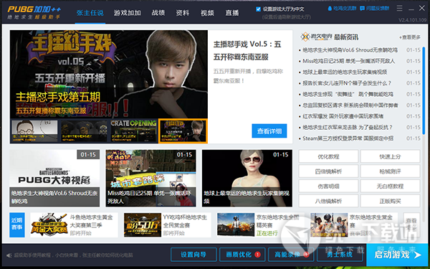This screenshot has height=269, width=430.
Task: Open the Miss吃鸡日记25期 video thumbnail
Action: click(150, 178)
